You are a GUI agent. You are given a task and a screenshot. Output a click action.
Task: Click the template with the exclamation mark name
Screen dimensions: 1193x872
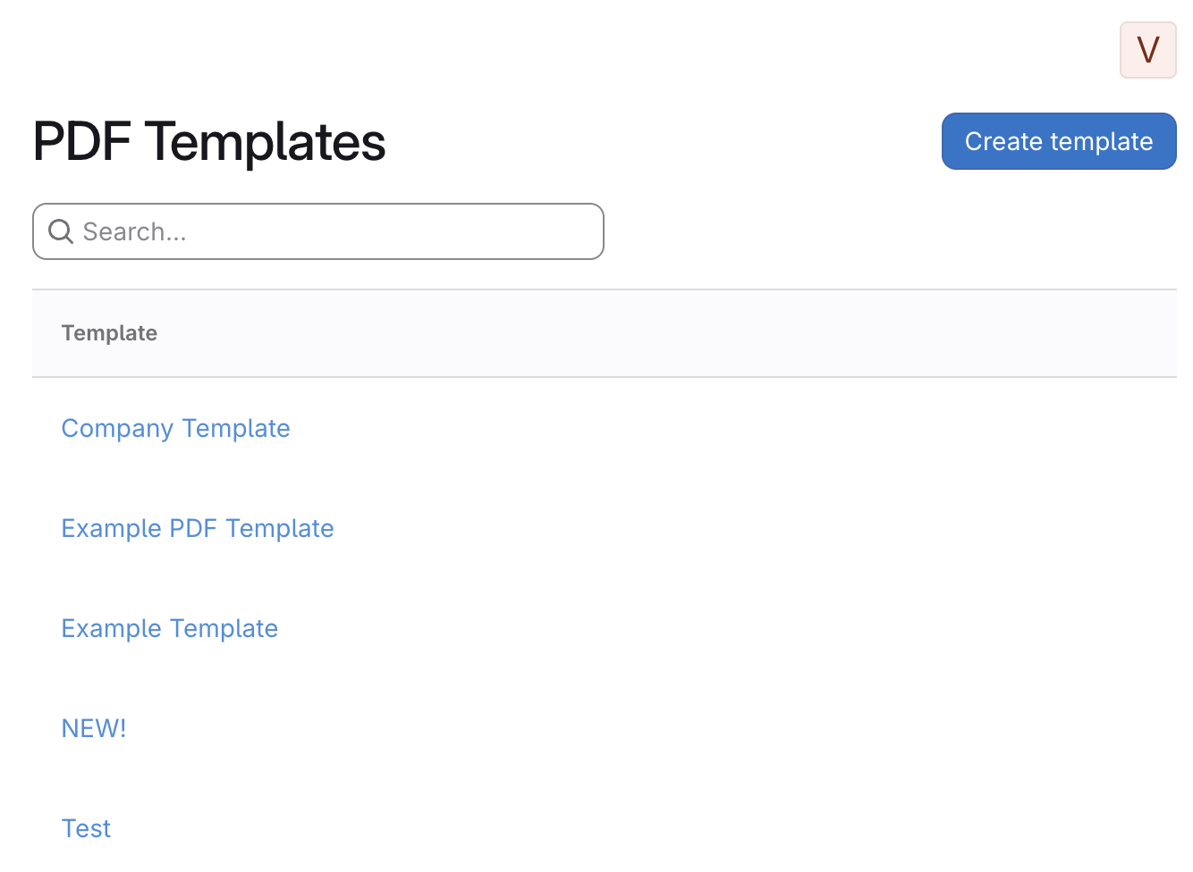pos(93,729)
